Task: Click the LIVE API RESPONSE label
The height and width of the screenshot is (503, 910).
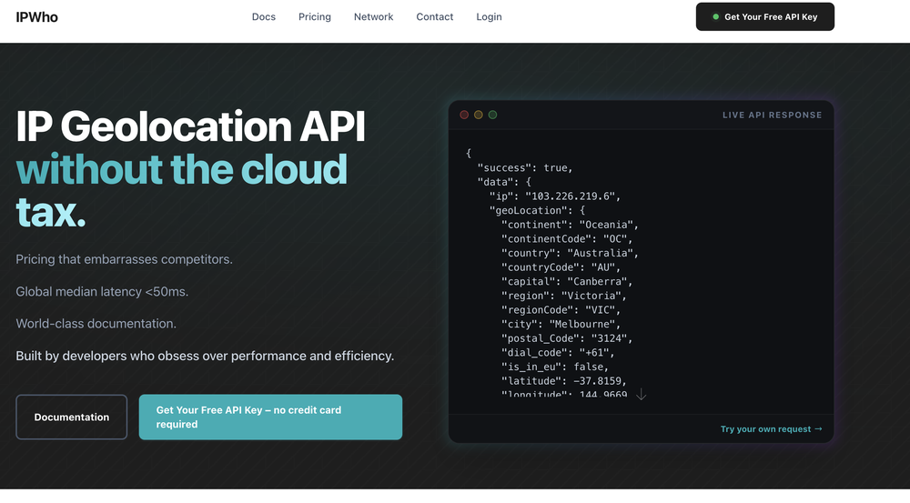Action: click(x=772, y=115)
